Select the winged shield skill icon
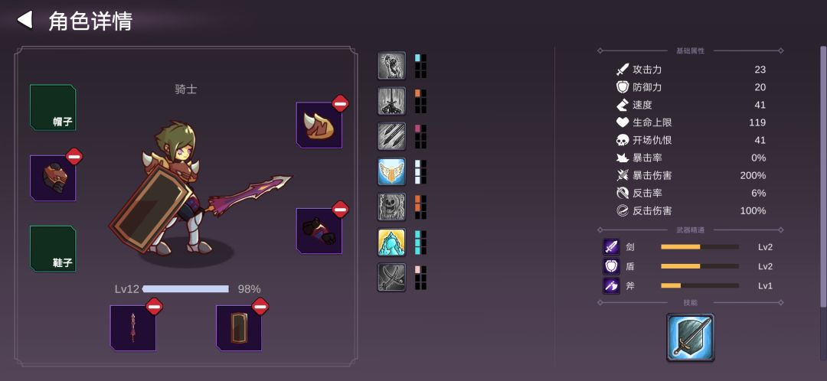This screenshot has width=827, height=381. pos(391,172)
